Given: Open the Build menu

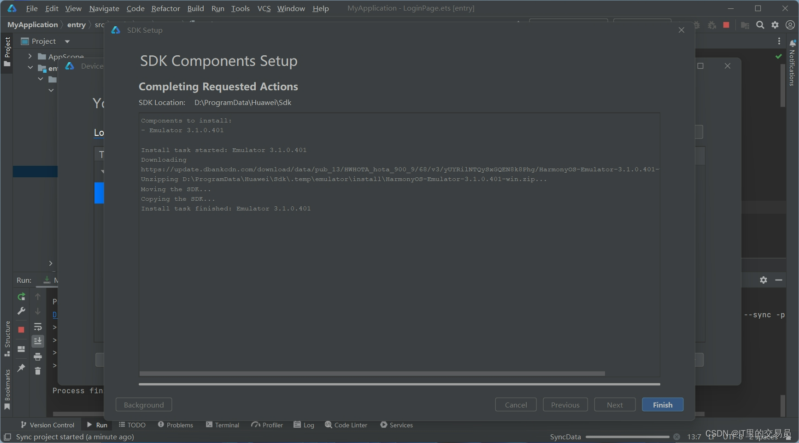Looking at the screenshot, I should click(x=195, y=8).
